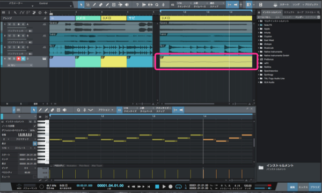322x193 pixels.
Task: Select the Bend tool in the main toolbar
Action: pyautogui.click(x=120, y=4)
